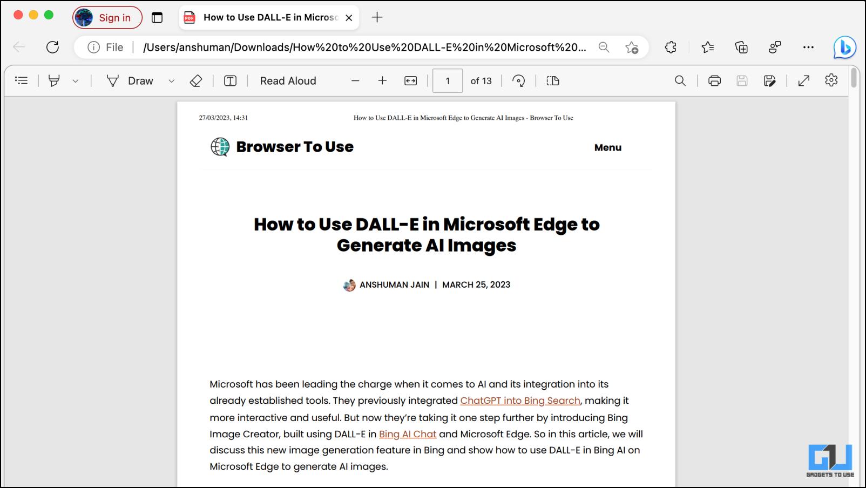Screen dimensions: 866x488
Task: Close the DALL-E PDF tab
Action: (349, 18)
